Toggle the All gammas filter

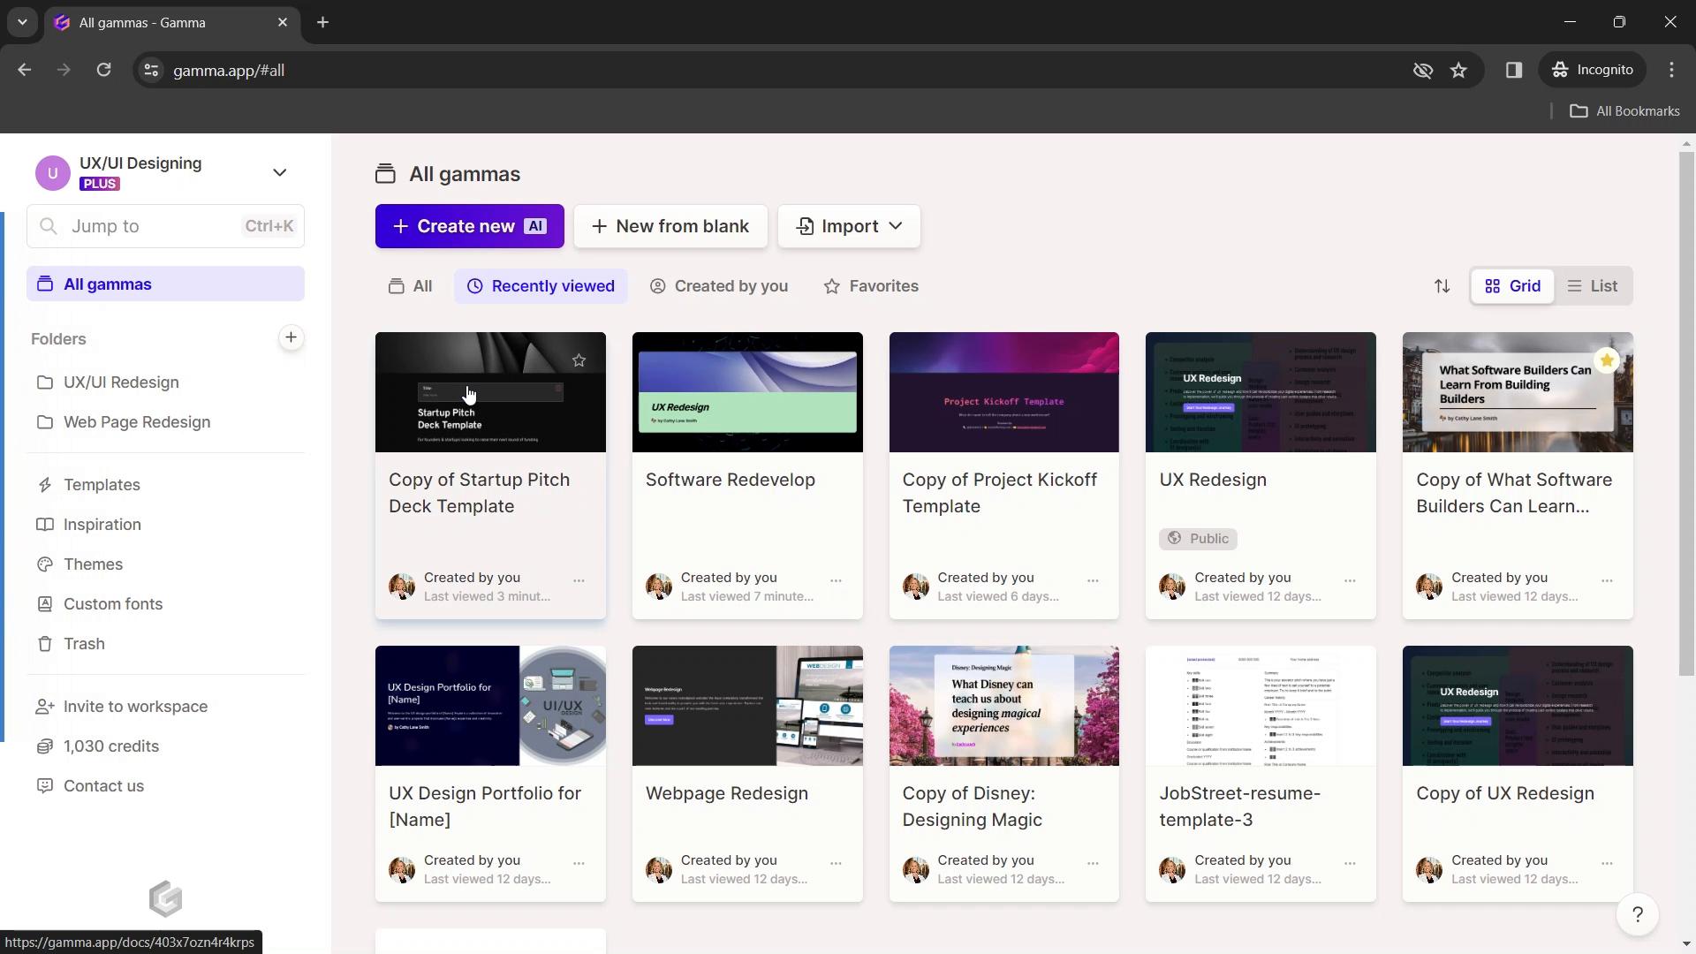click(x=411, y=285)
